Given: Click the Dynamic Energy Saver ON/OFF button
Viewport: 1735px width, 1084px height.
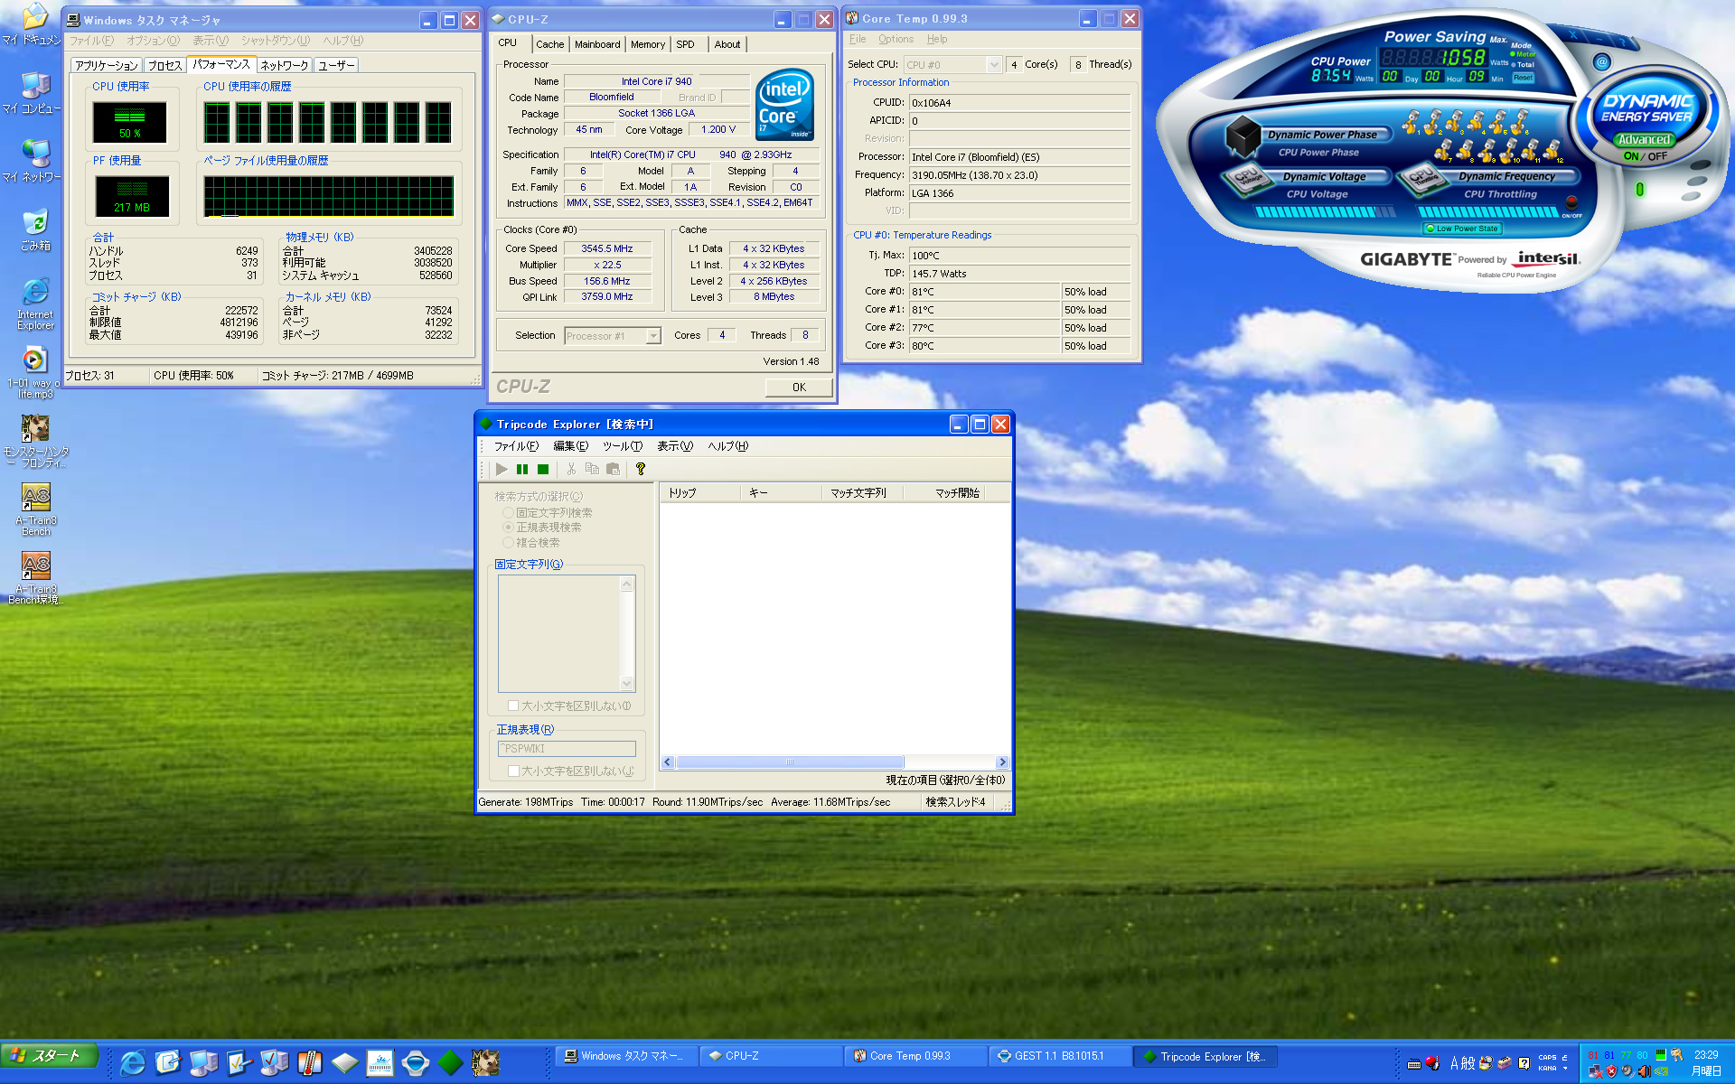Looking at the screenshot, I should coord(1645,156).
